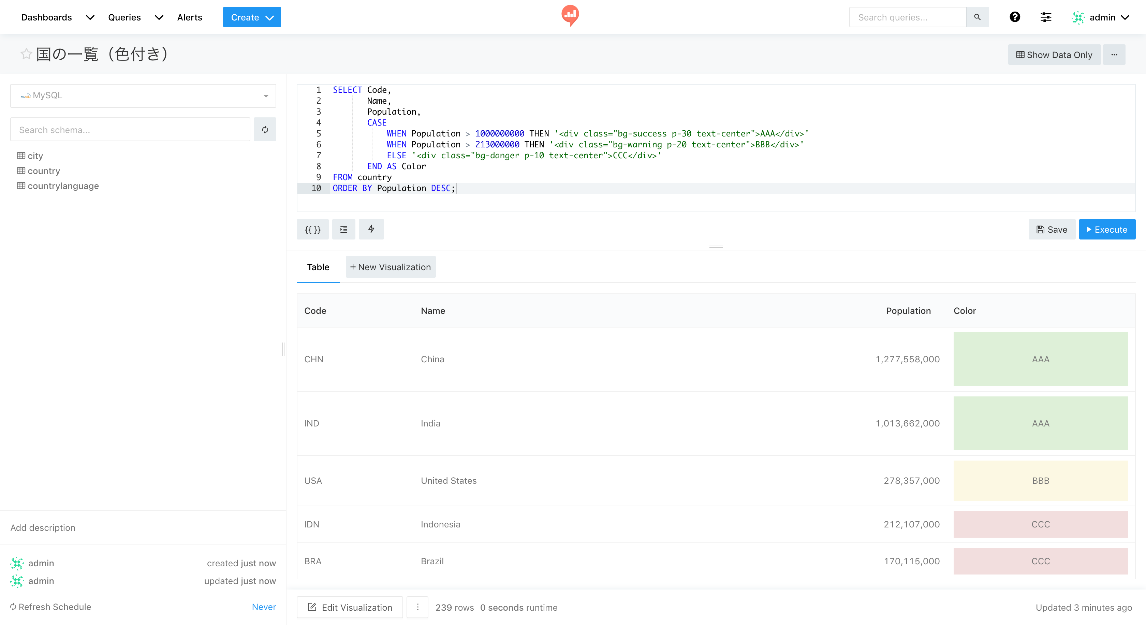
Task: Open the settings sliders icon
Action: coord(1045,17)
